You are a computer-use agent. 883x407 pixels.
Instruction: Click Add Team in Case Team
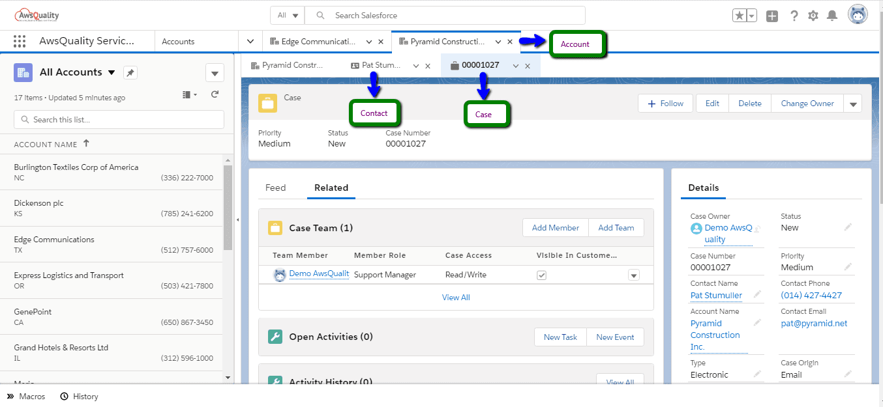click(x=616, y=228)
